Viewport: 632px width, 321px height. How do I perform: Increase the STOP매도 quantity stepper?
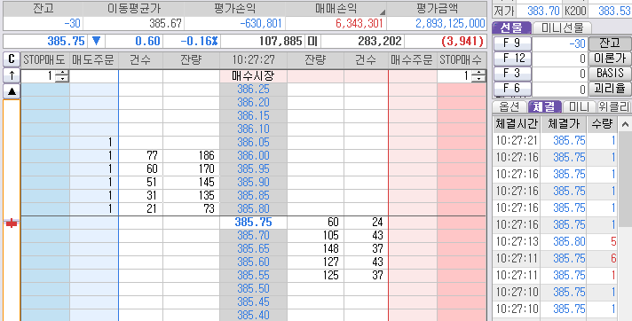tap(62, 73)
